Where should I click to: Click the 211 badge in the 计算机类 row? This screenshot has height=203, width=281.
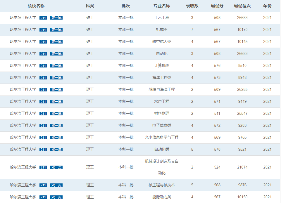coord(43,66)
